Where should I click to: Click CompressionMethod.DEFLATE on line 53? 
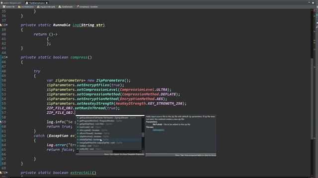click(x=149, y=94)
